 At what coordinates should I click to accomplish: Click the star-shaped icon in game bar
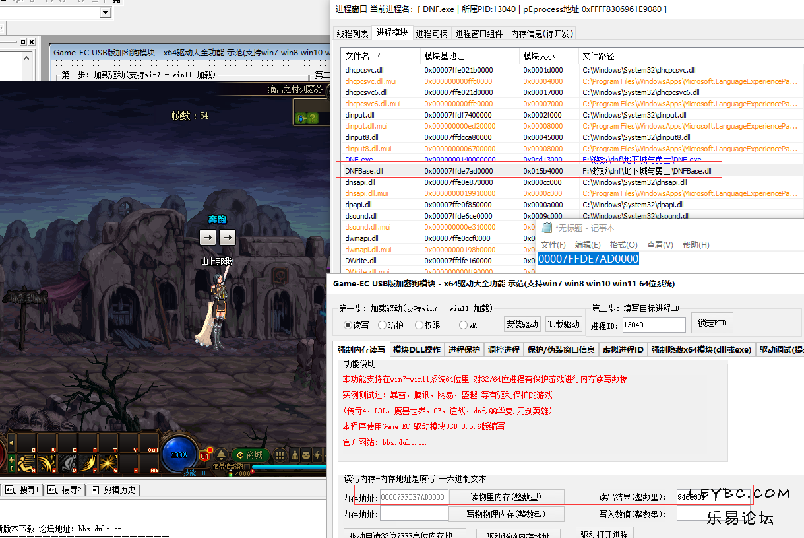pyautogui.click(x=317, y=455)
